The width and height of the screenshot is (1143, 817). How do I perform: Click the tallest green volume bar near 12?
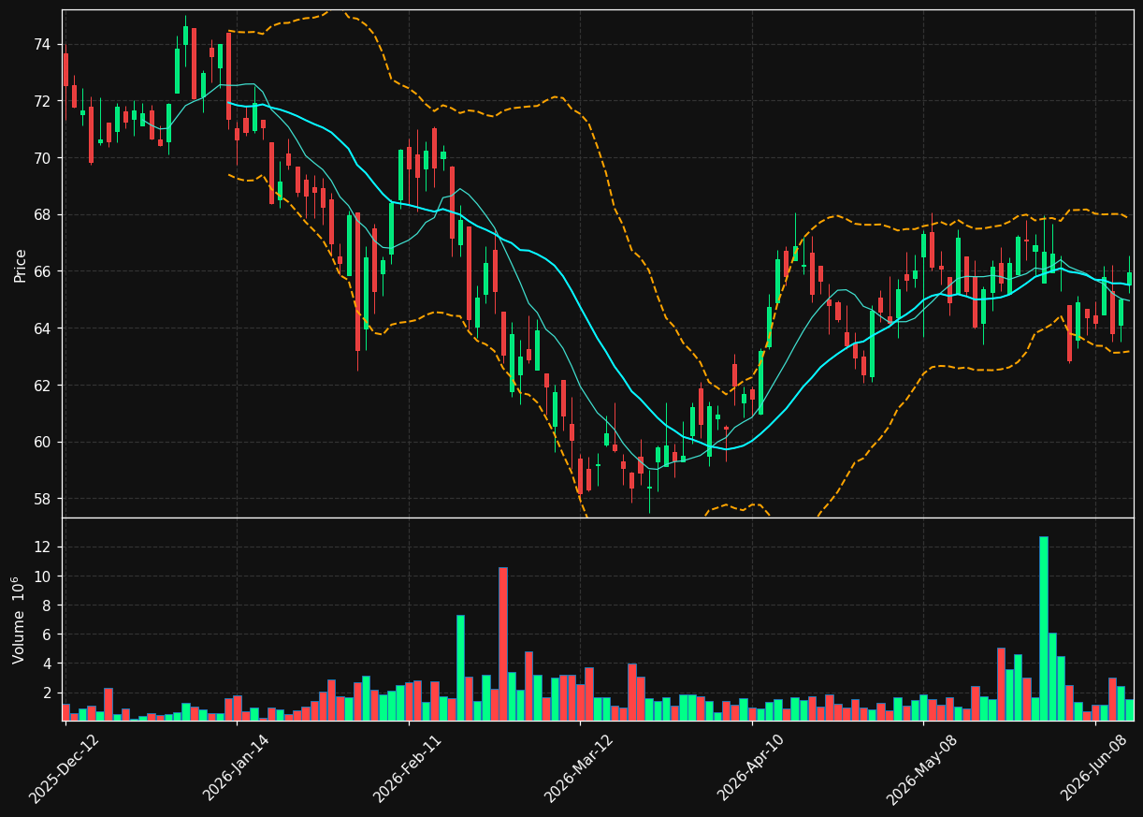[x=1044, y=628]
